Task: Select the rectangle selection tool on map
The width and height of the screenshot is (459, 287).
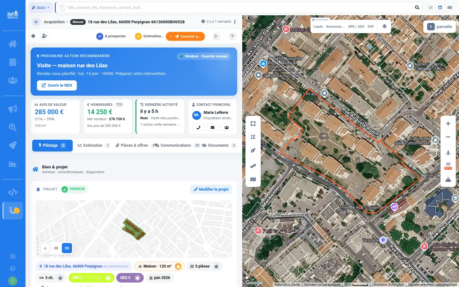Action: pos(253,123)
